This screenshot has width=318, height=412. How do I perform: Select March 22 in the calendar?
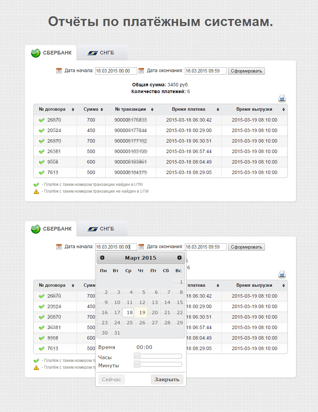(x=178, y=312)
